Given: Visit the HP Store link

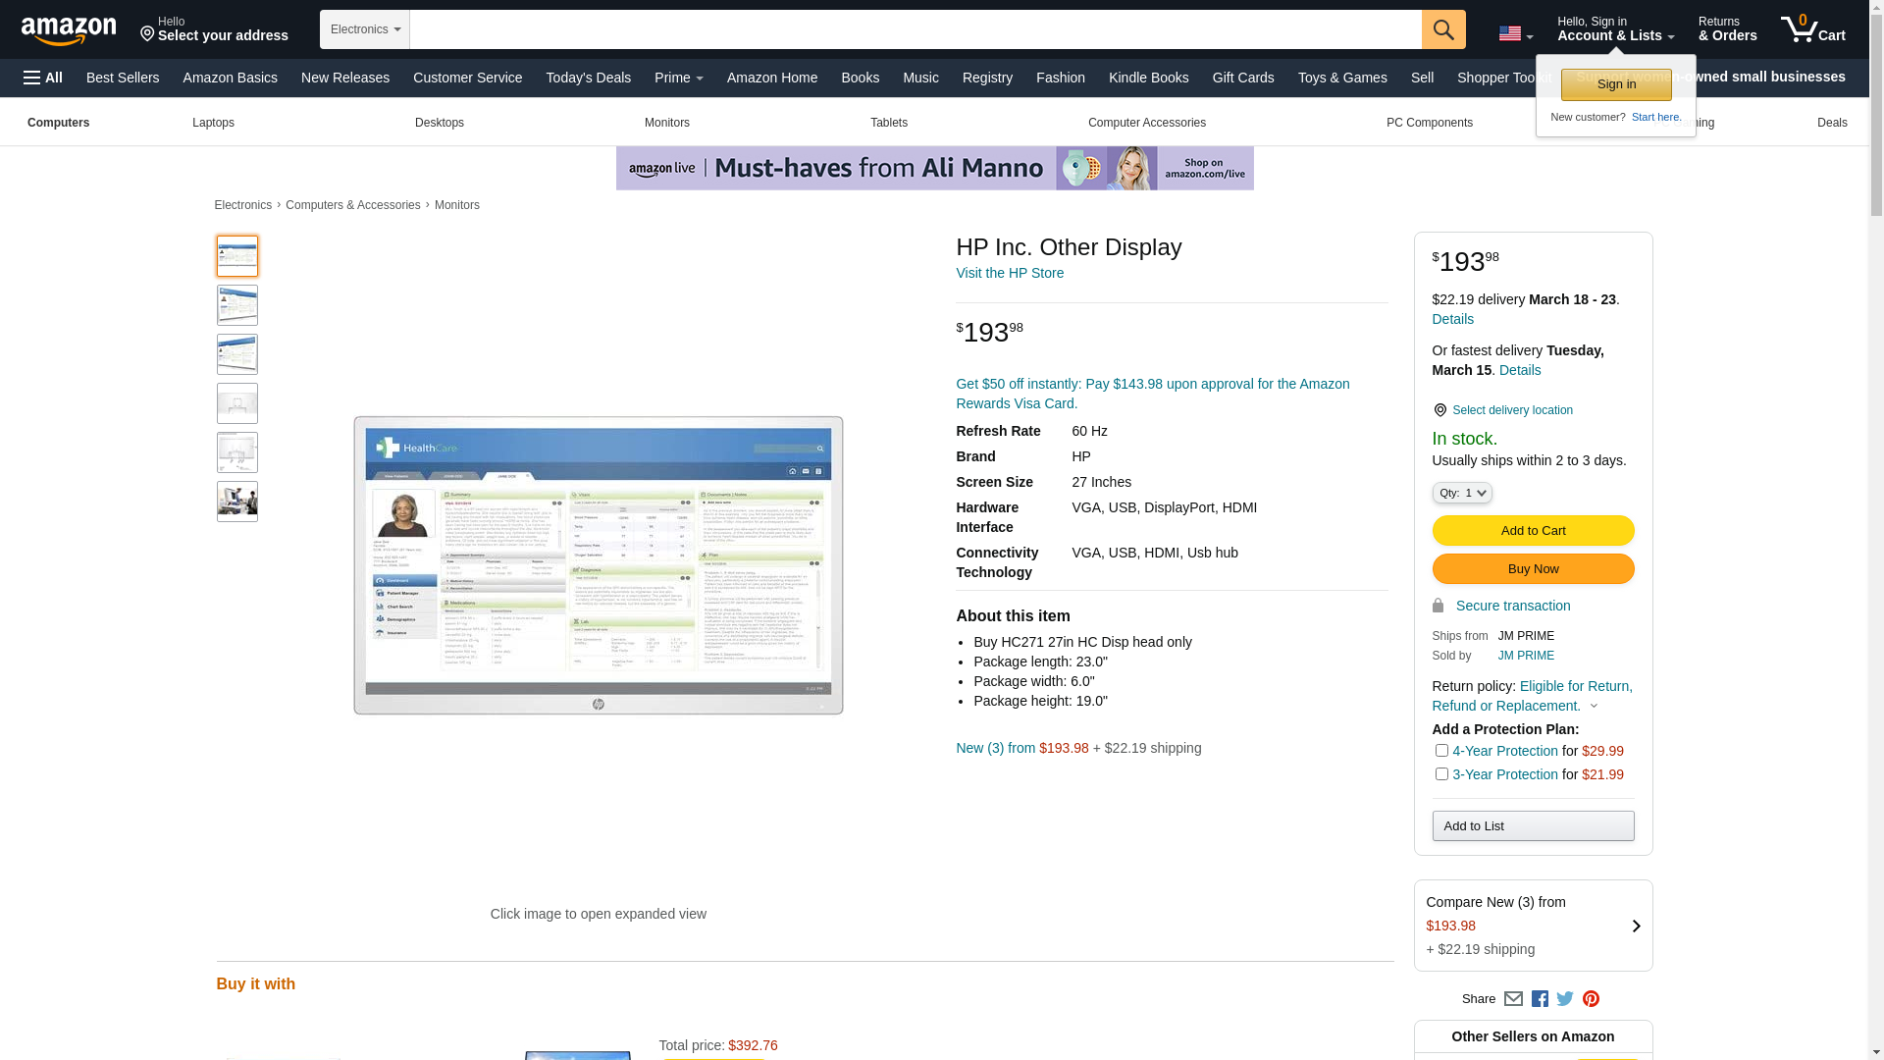Looking at the screenshot, I should coord(1010,273).
